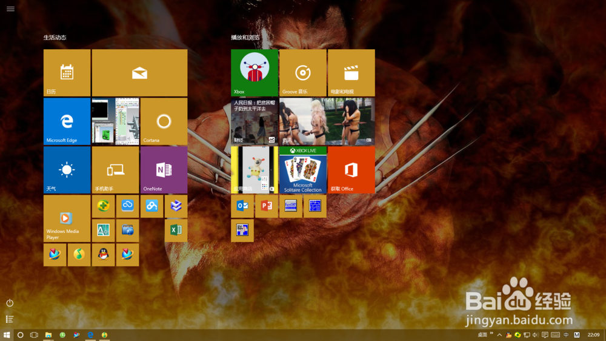
Task: Open the blue folder with globe tile
Action: (127, 231)
